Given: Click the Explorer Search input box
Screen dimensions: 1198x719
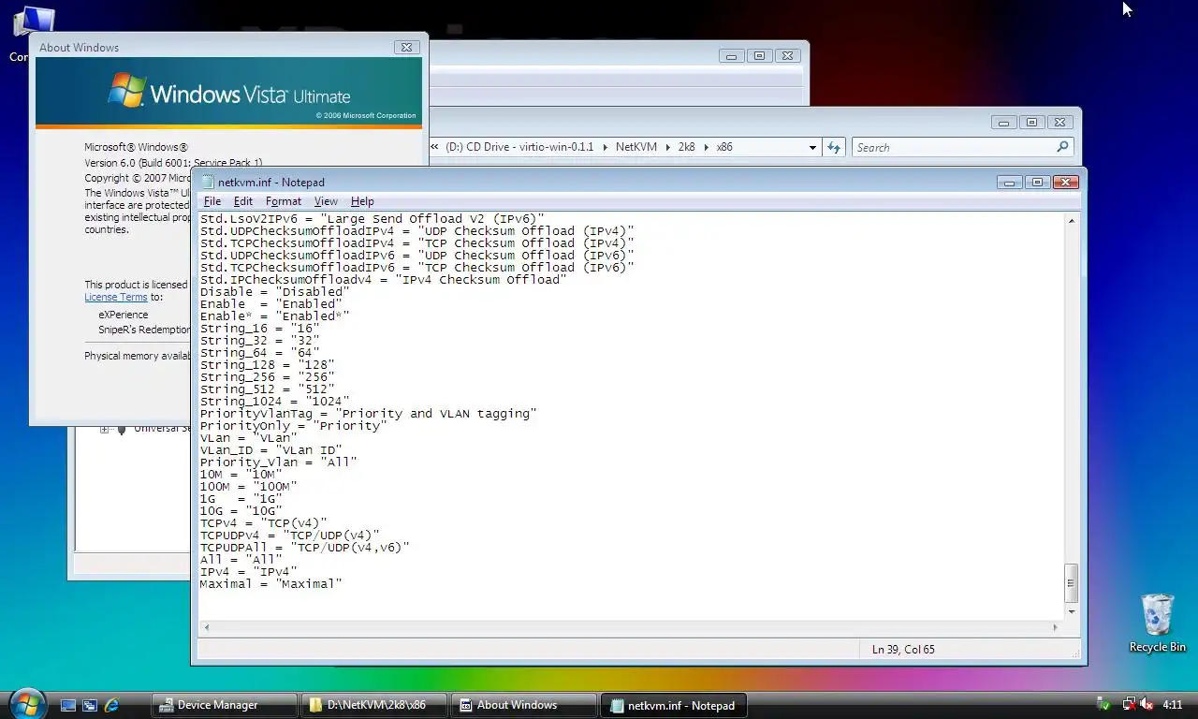Looking at the screenshot, I should pyautogui.click(x=955, y=147).
